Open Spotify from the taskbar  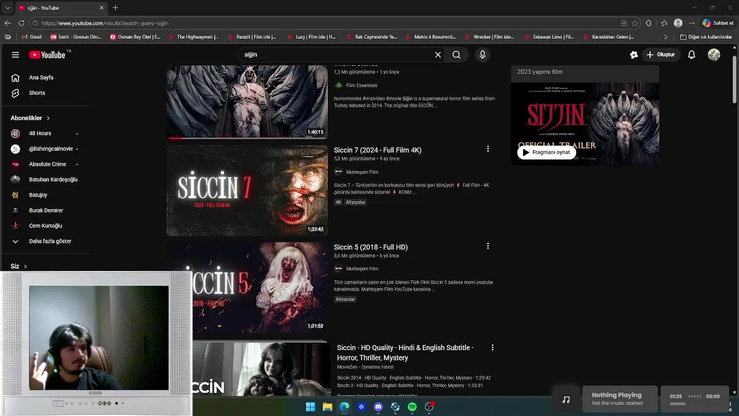412,407
